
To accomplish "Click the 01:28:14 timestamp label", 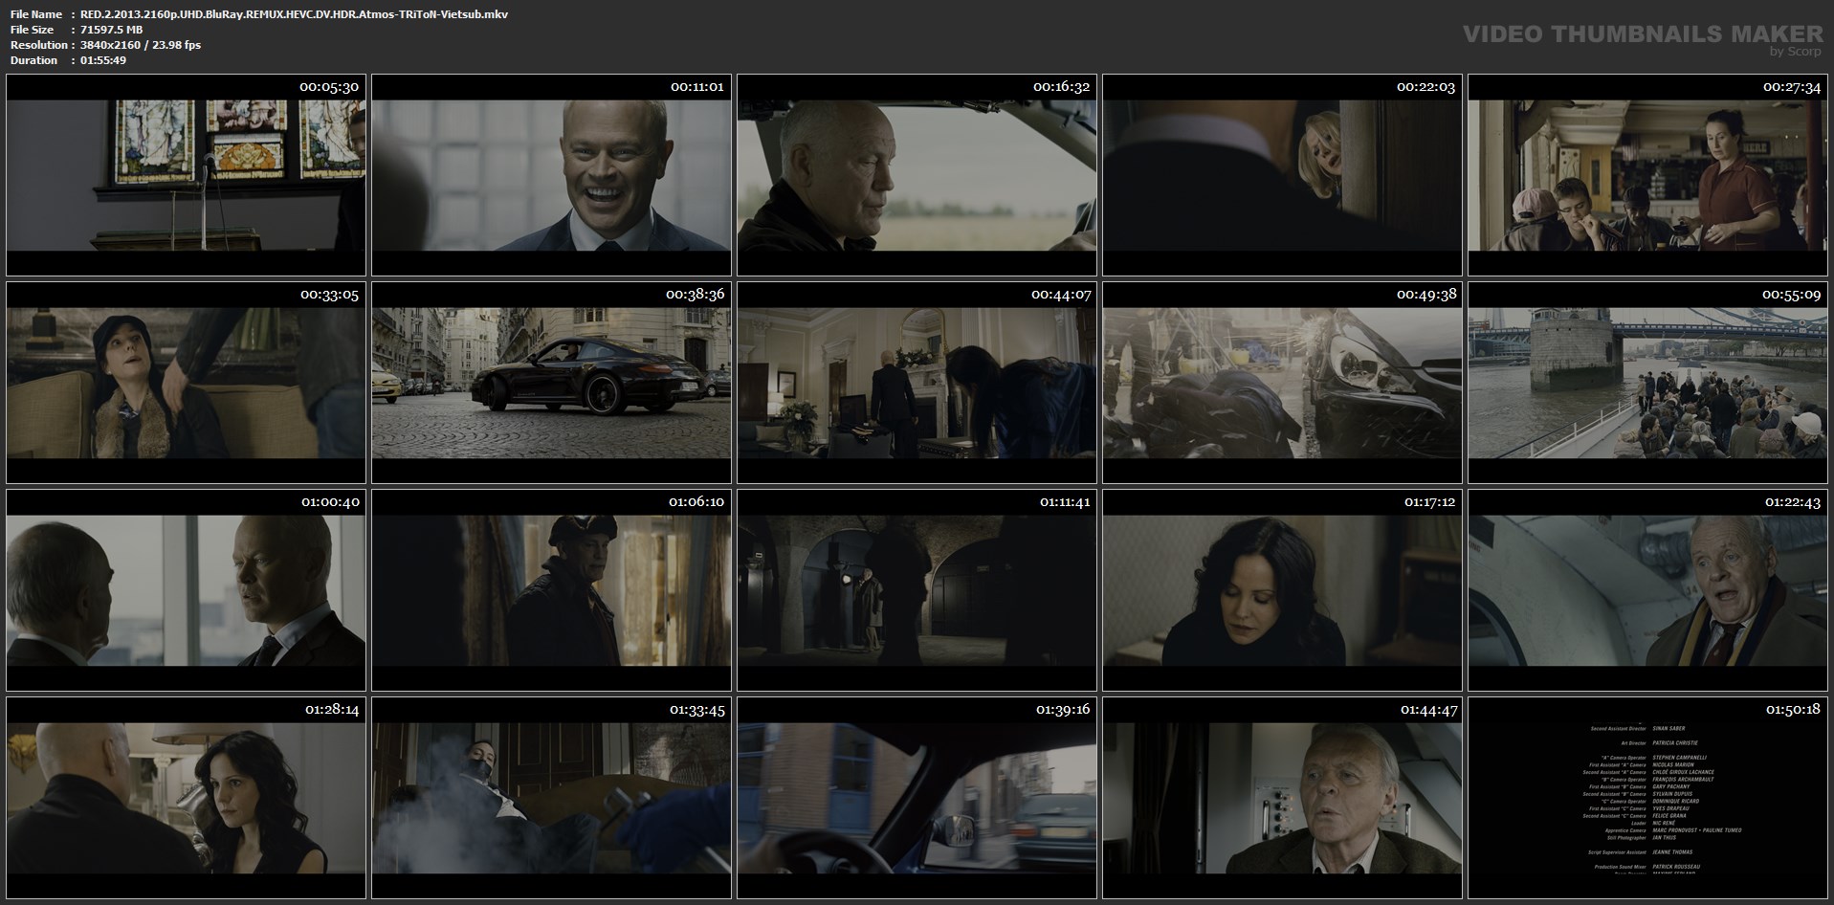I will tap(332, 710).
